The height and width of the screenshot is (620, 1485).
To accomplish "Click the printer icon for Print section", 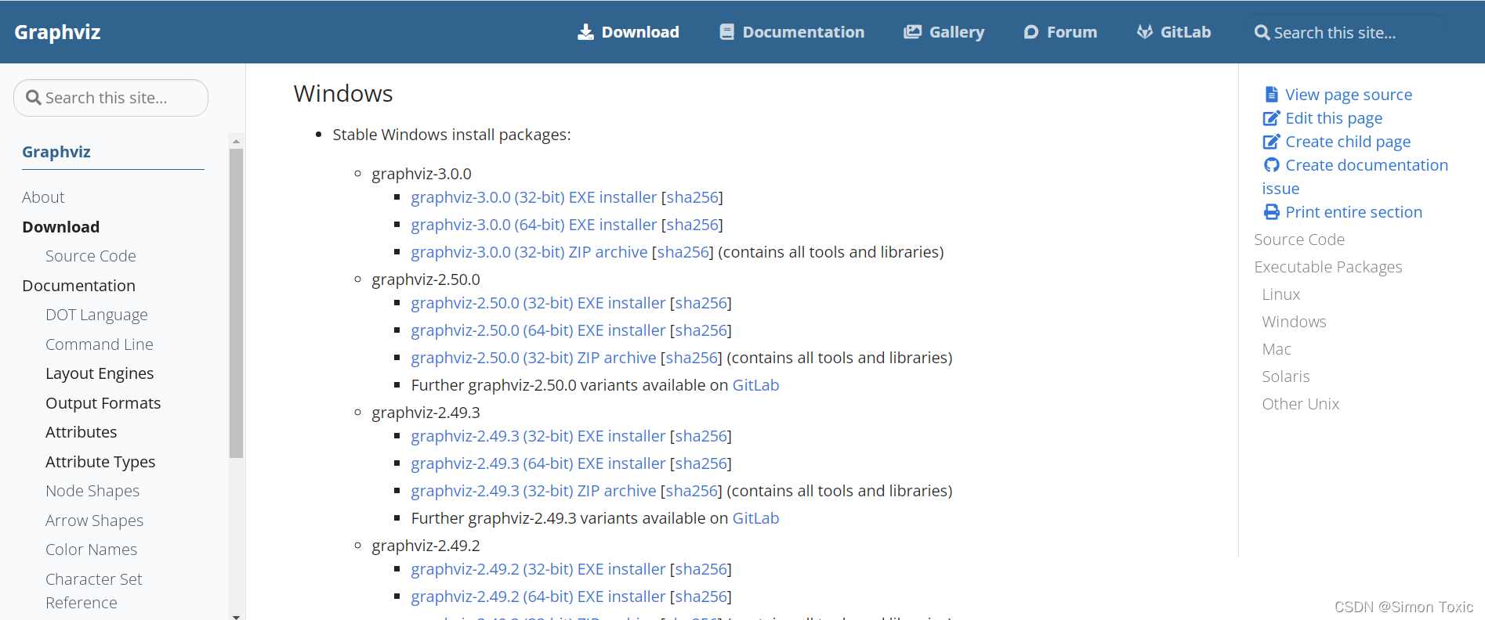I will click(x=1271, y=212).
